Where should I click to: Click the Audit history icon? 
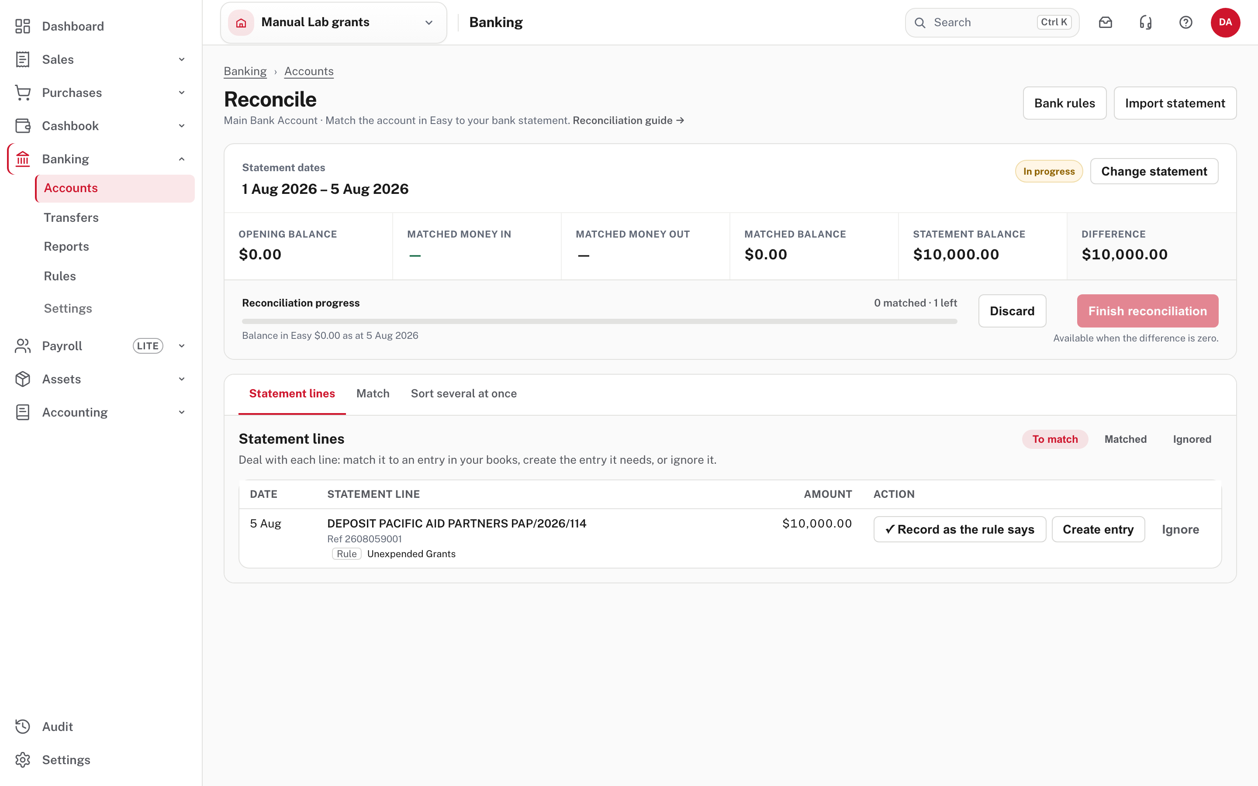[x=22, y=727]
